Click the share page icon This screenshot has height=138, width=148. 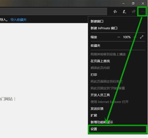point(134,11)
